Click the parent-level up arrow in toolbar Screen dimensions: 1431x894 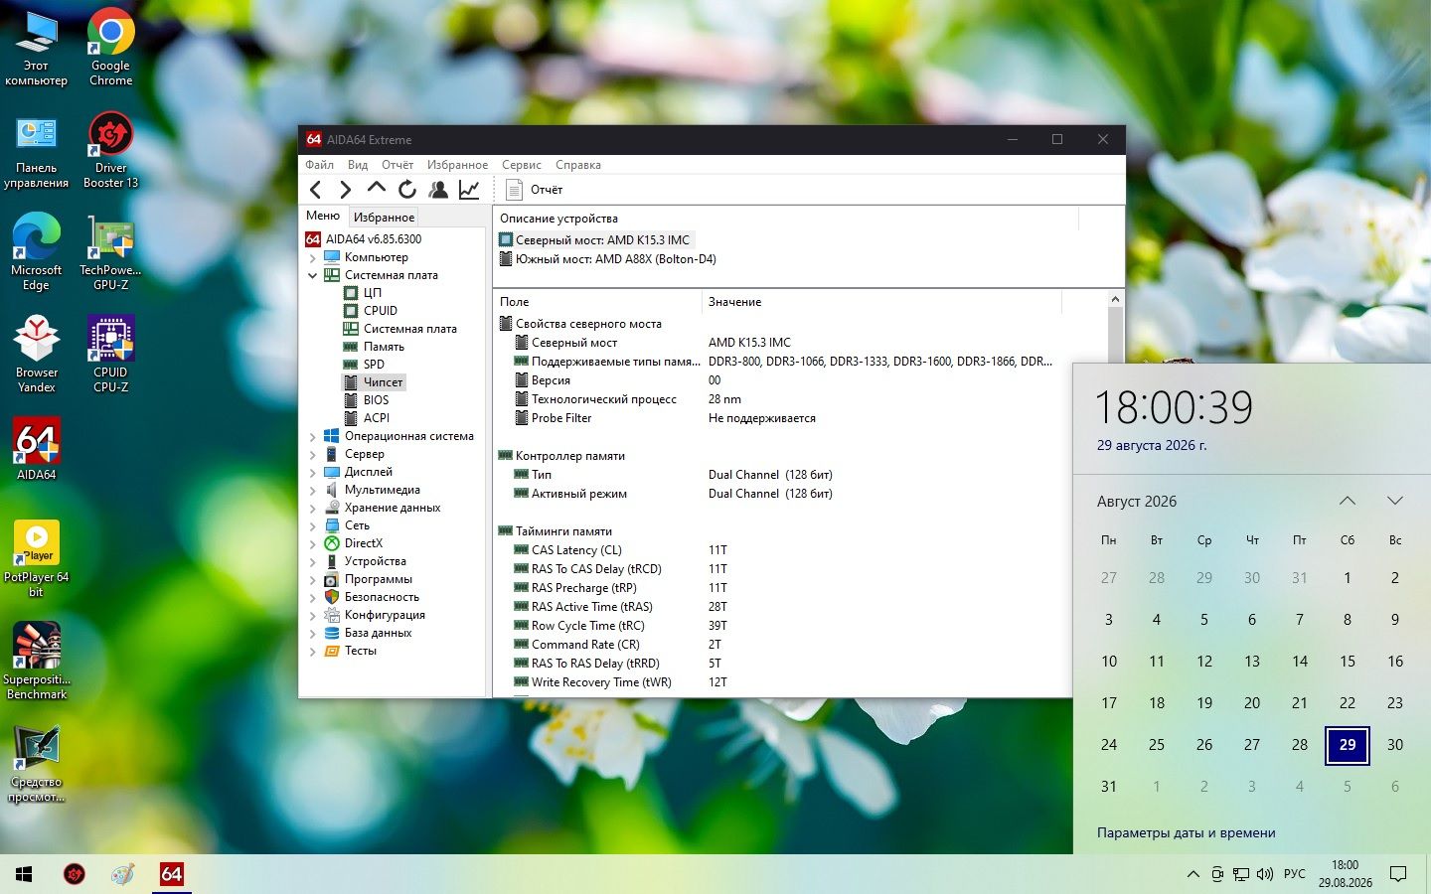(376, 189)
